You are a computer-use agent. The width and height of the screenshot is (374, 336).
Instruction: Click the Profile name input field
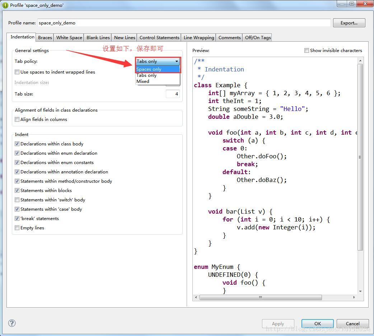tap(184, 23)
